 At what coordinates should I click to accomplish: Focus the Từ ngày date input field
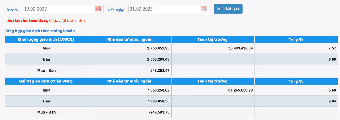[58, 9]
